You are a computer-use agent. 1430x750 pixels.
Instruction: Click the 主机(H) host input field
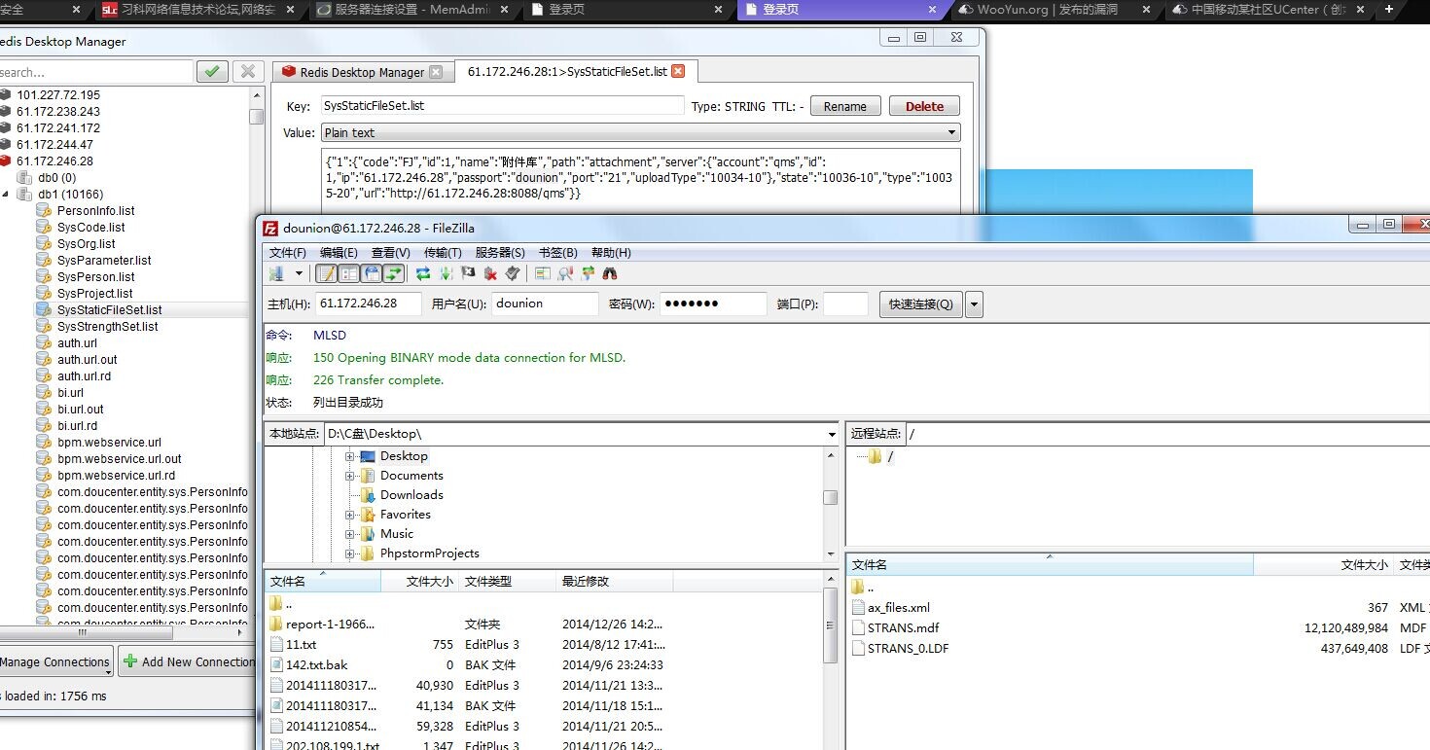tap(369, 304)
